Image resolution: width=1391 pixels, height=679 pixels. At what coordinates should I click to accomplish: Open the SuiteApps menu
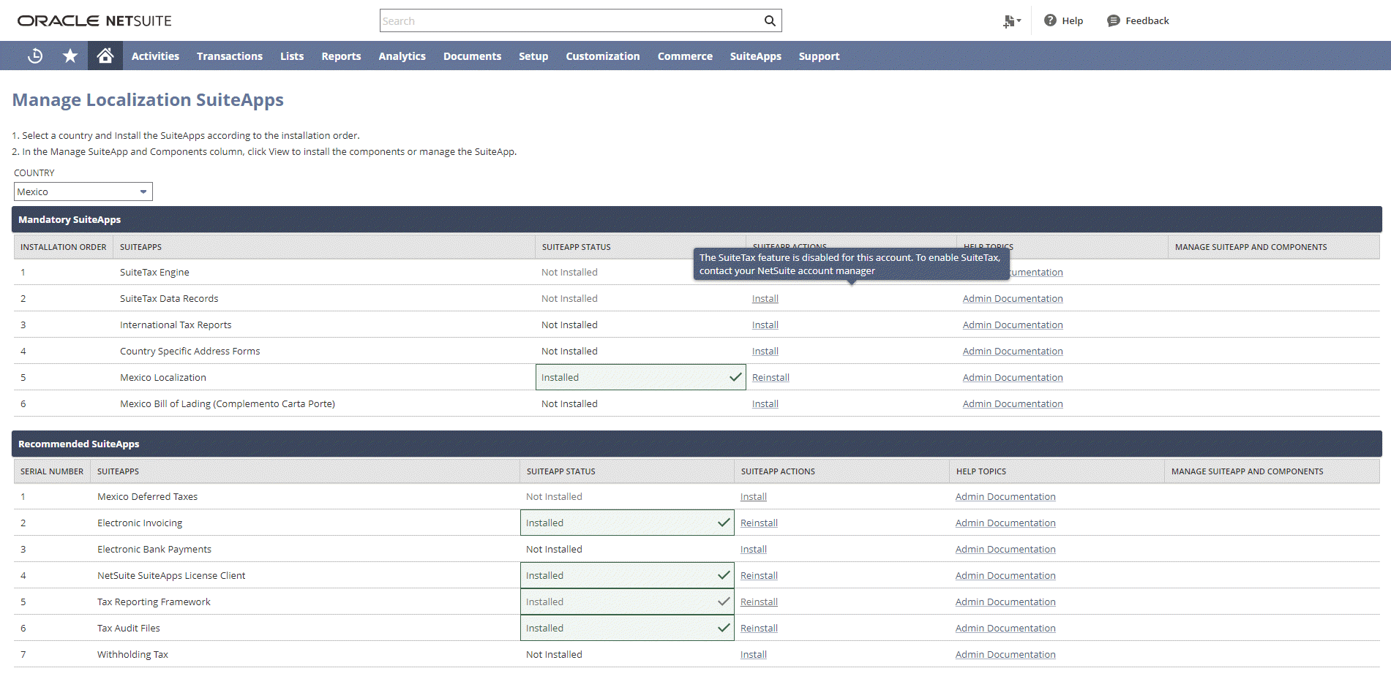point(756,56)
